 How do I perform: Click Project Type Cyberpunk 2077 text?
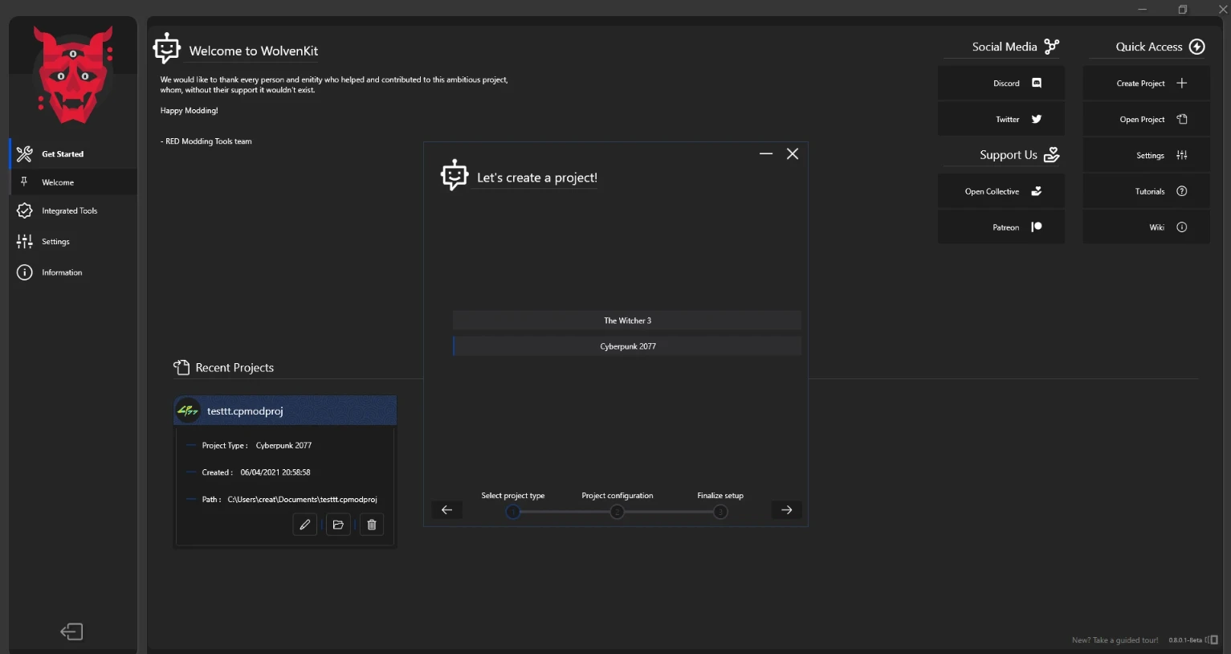pyautogui.click(x=283, y=445)
